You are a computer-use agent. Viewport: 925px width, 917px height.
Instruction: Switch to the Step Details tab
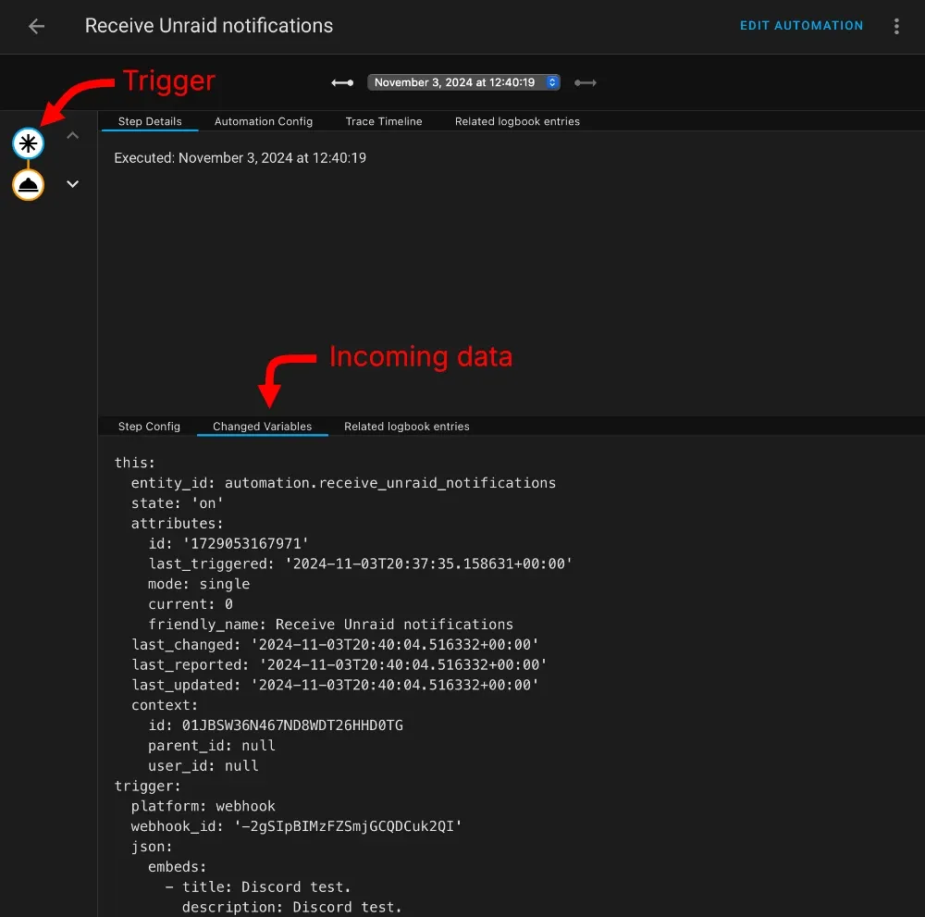tap(150, 121)
